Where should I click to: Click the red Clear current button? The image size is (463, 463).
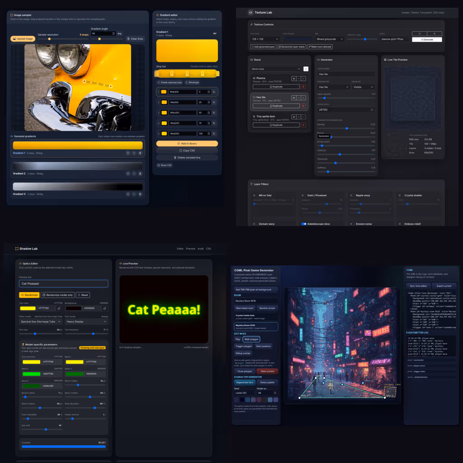pyautogui.click(x=267, y=371)
